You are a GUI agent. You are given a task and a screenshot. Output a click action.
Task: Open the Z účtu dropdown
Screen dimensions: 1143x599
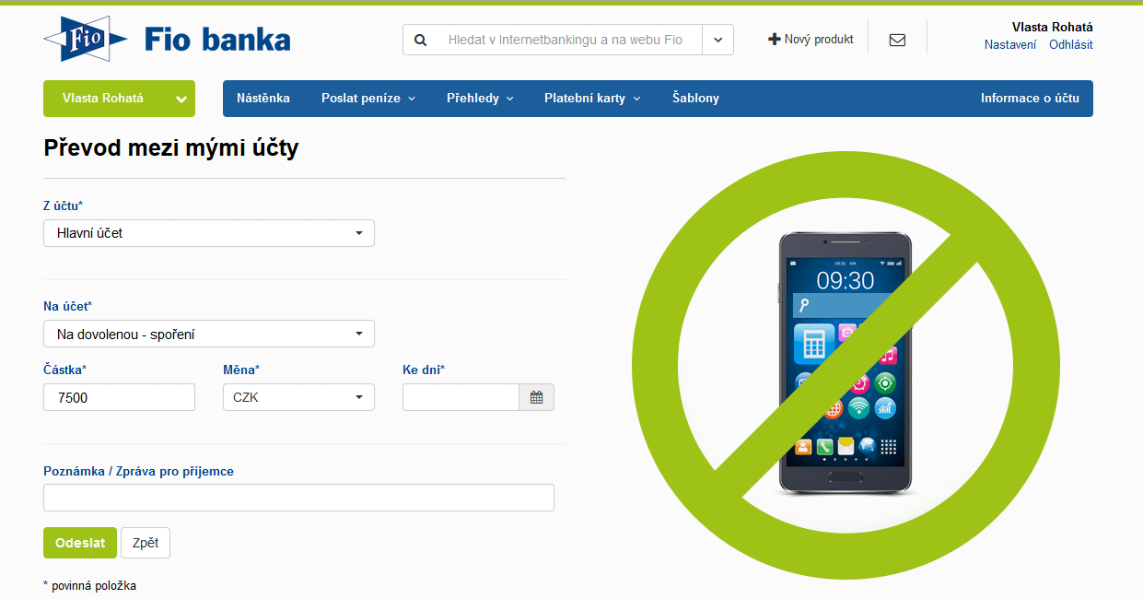click(x=209, y=233)
